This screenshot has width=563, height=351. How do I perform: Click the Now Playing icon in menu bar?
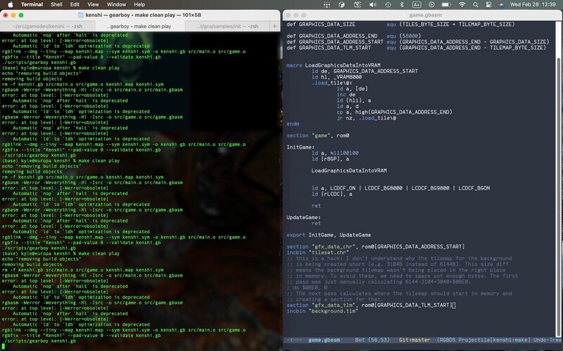(x=431, y=5)
